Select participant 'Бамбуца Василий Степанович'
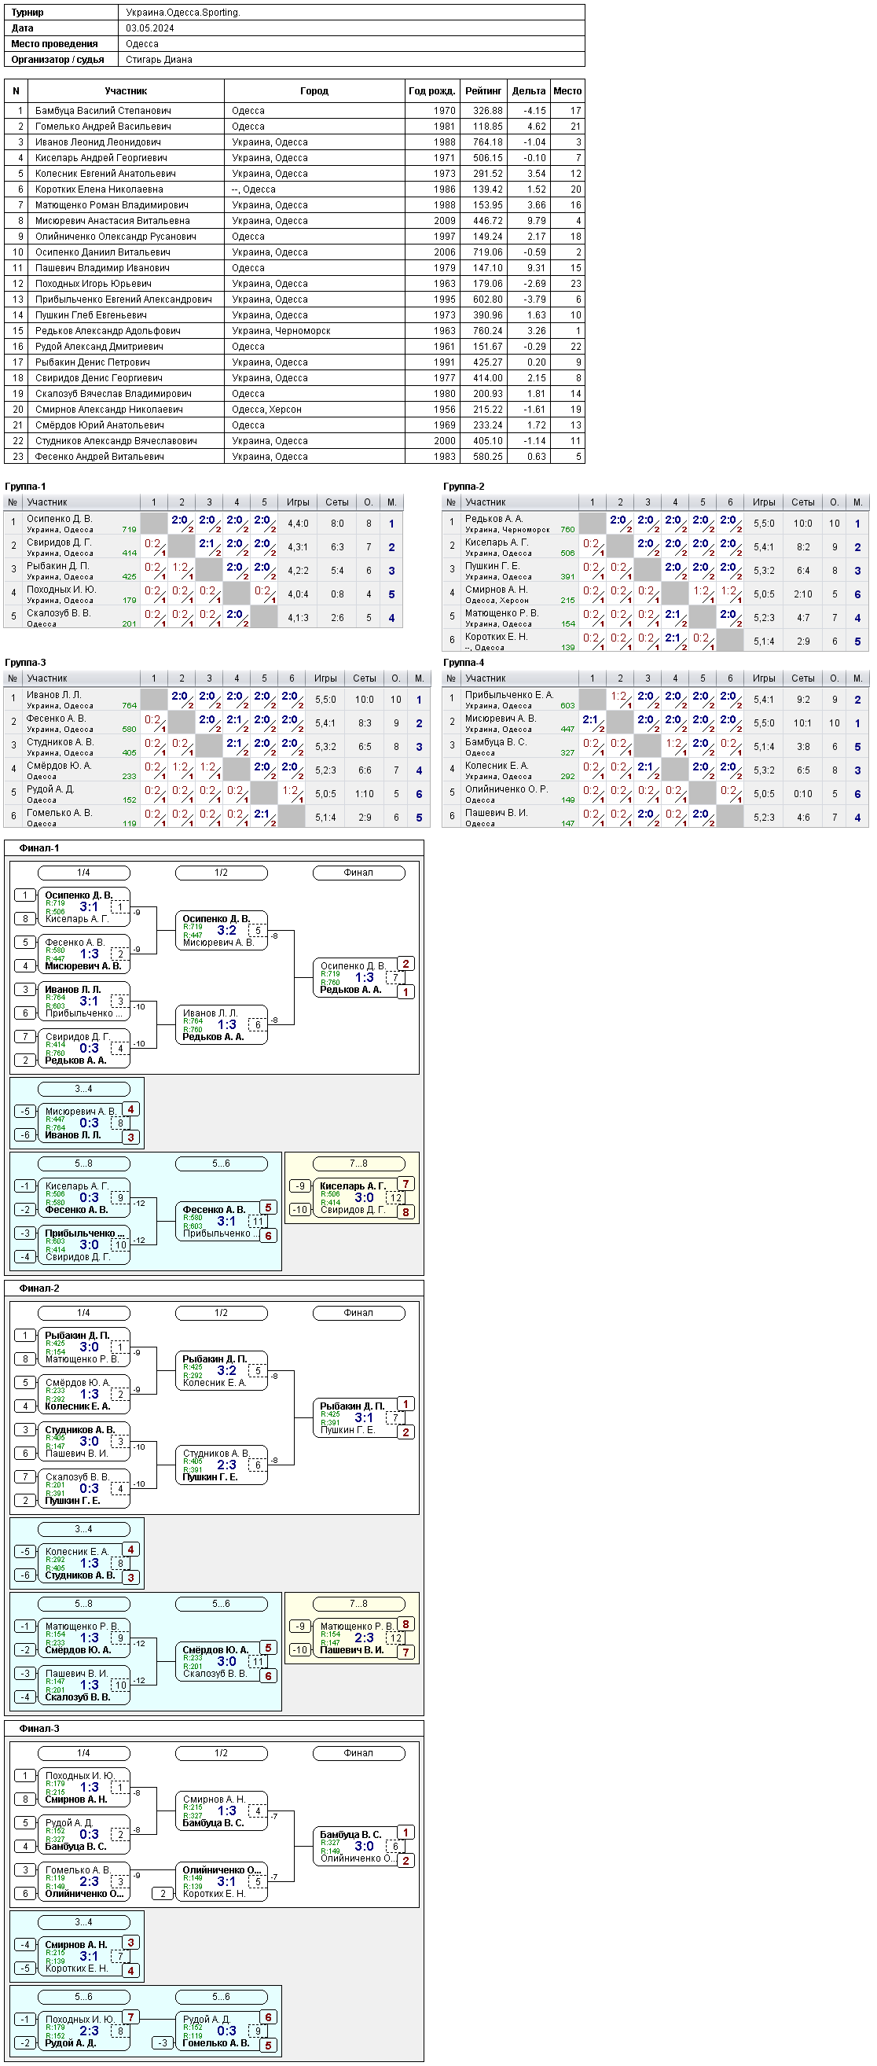The width and height of the screenshot is (877, 2066). (103, 111)
